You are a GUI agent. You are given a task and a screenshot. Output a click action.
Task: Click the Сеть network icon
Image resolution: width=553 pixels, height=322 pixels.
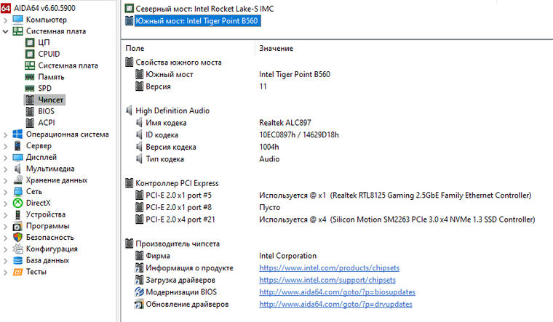pyautogui.click(x=17, y=191)
